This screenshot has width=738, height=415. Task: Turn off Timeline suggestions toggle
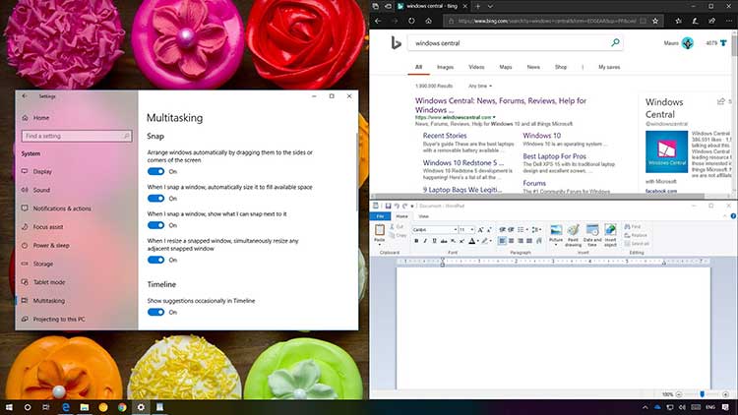(155, 312)
